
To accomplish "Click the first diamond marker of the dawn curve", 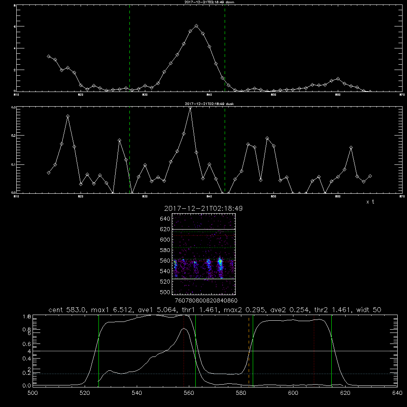I will (48, 56).
